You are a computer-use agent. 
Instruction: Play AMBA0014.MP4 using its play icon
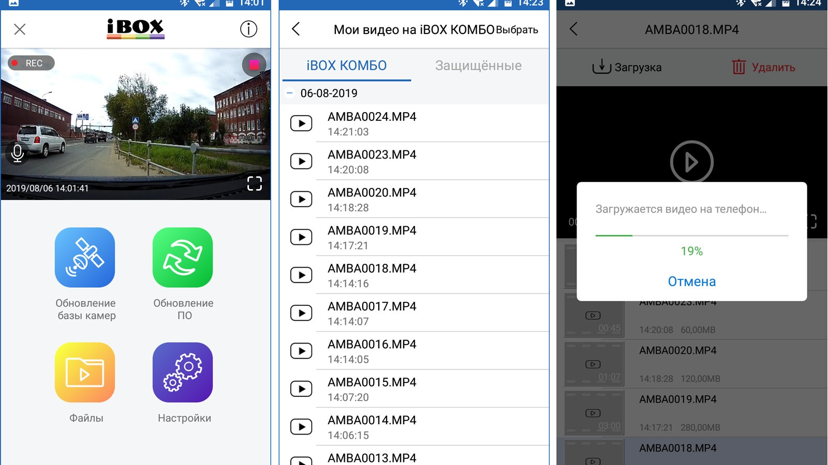click(301, 427)
